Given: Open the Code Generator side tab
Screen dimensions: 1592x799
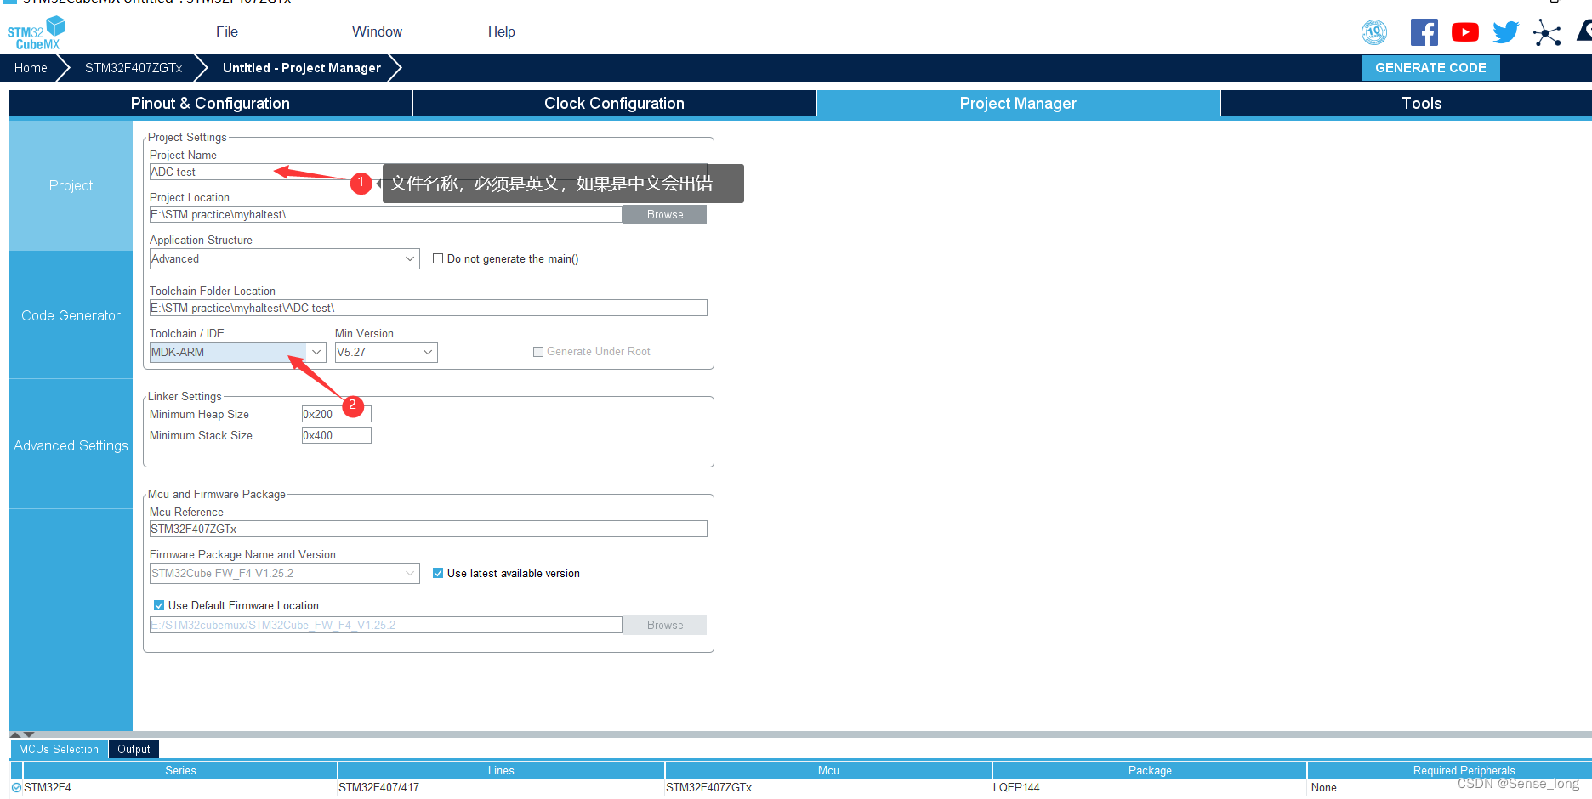Looking at the screenshot, I should [71, 315].
